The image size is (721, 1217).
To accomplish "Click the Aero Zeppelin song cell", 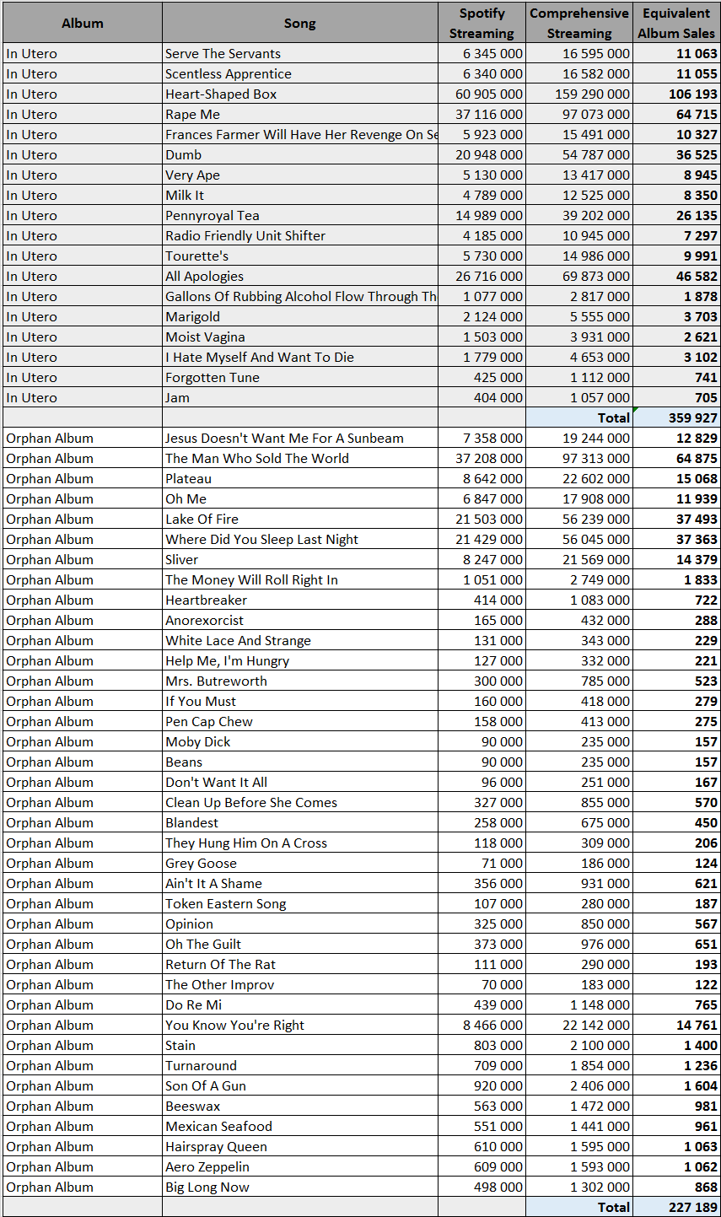I will [299, 1166].
